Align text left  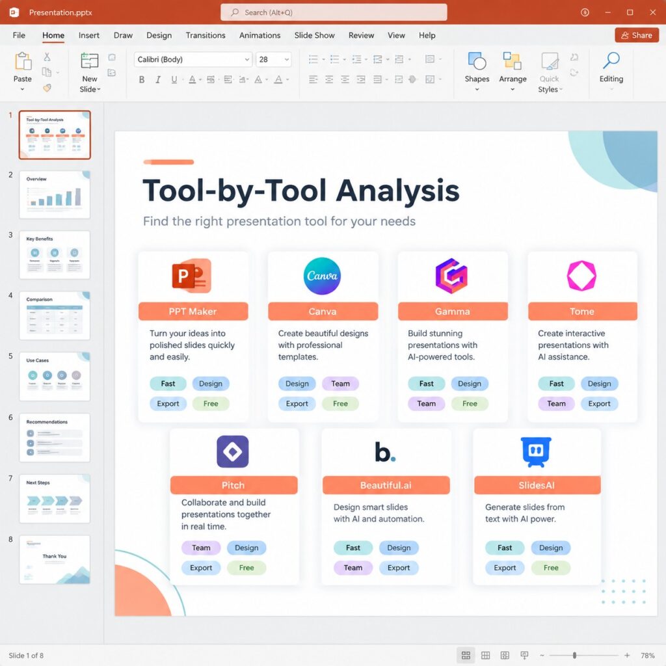coord(313,79)
